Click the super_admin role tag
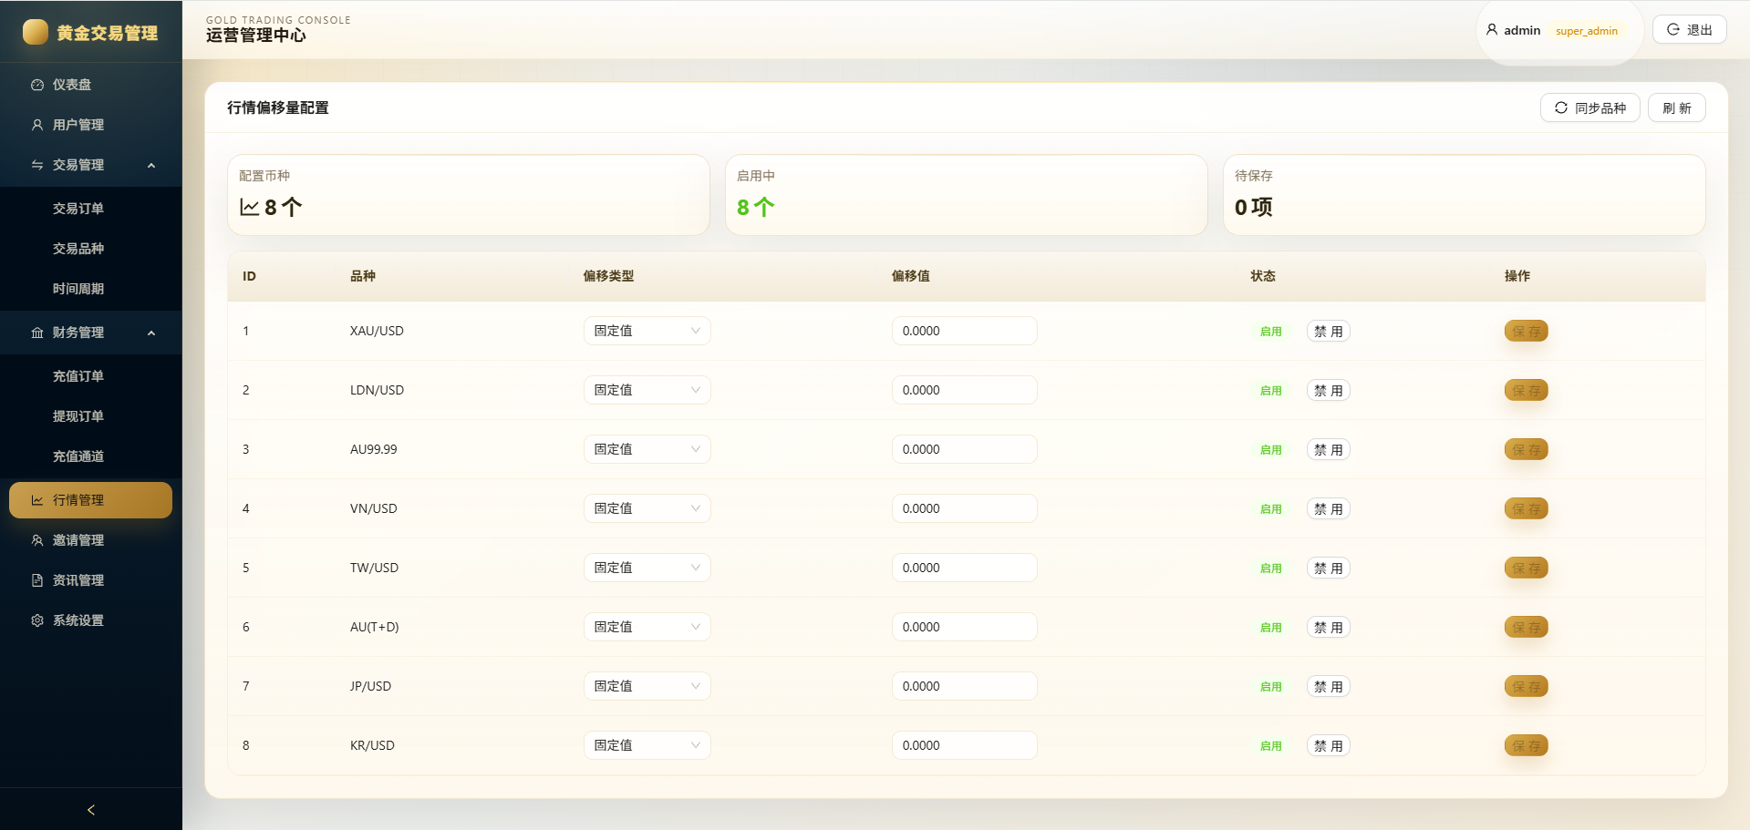Image resolution: width=1750 pixels, height=830 pixels. tap(1587, 31)
